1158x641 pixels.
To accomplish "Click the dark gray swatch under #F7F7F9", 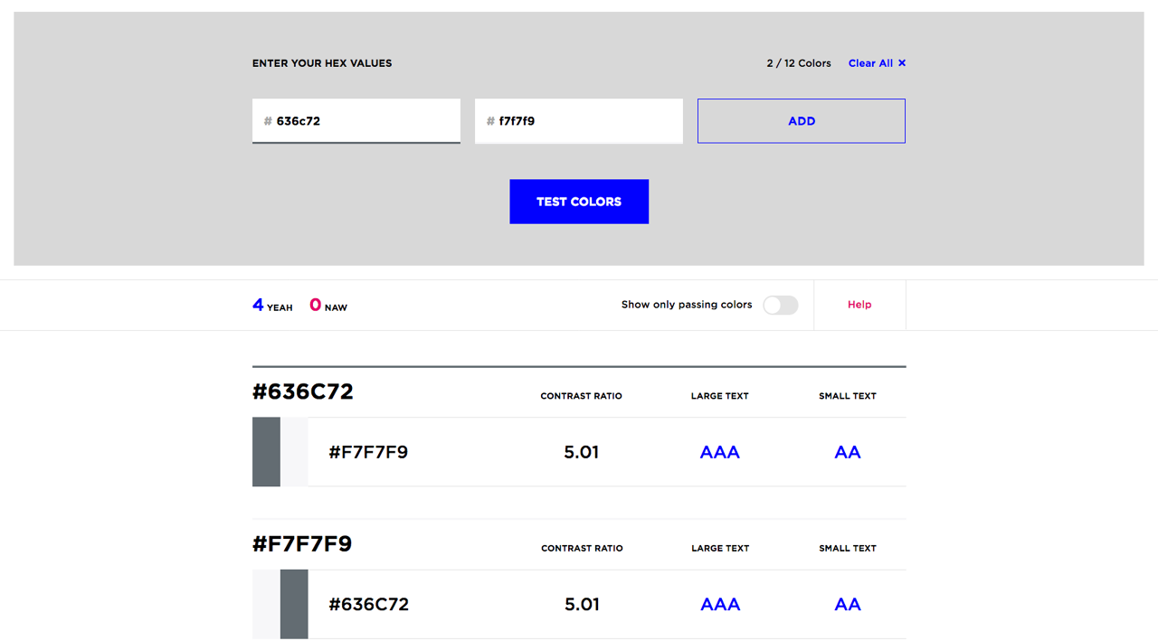I will (x=294, y=604).
